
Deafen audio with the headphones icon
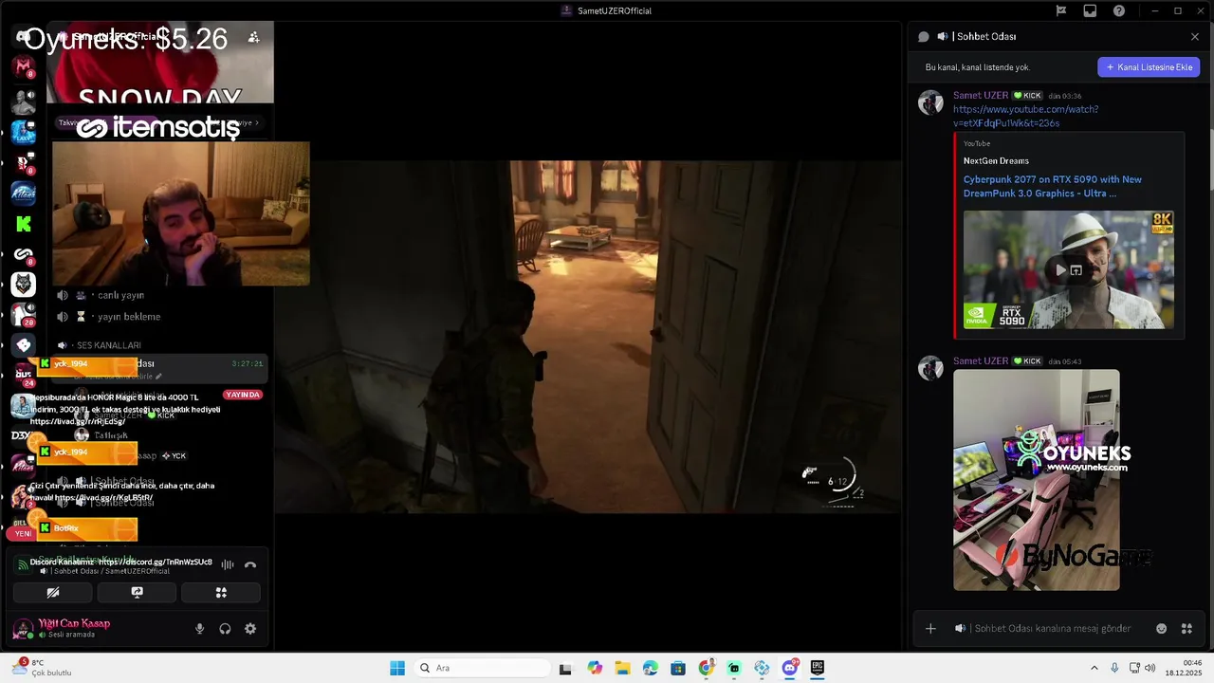[x=225, y=629]
